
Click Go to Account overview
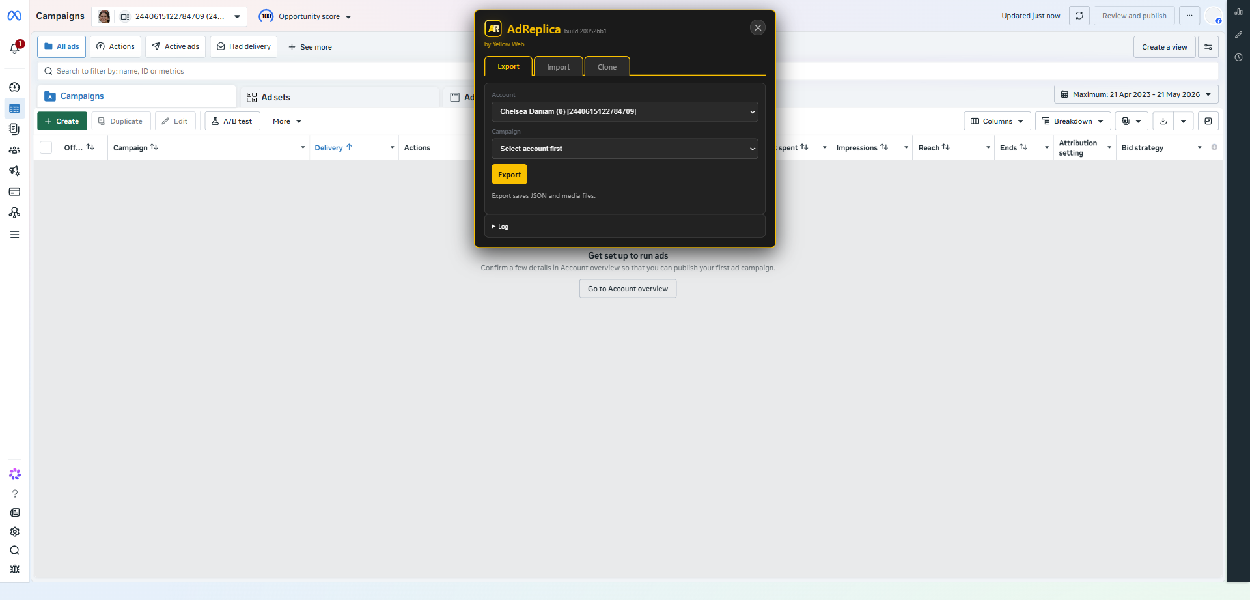(628, 289)
